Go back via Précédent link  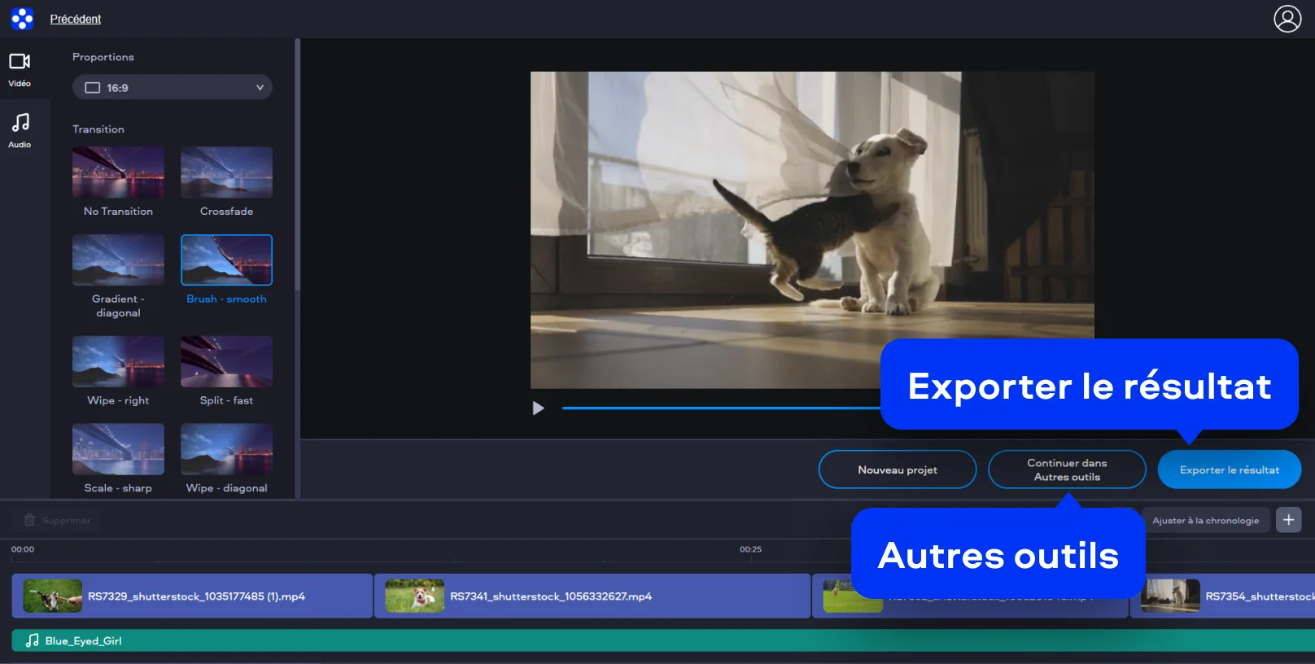[76, 19]
